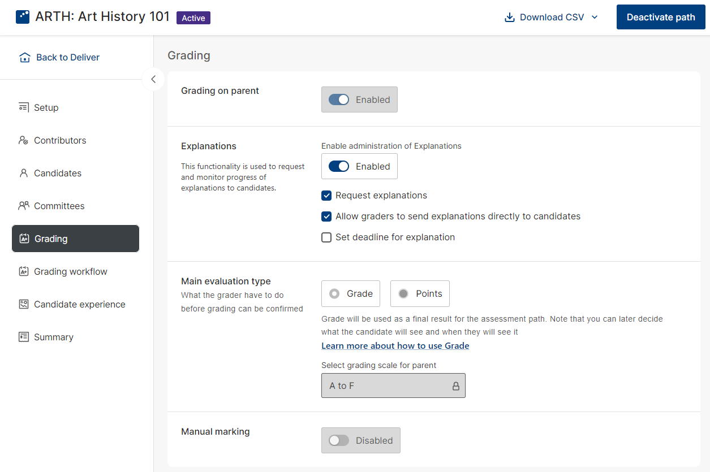Click the ARTH: Art History 101 title

(102, 17)
